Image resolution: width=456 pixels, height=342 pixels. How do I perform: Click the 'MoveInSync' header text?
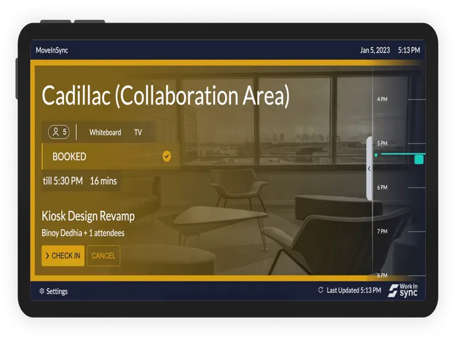click(x=52, y=50)
